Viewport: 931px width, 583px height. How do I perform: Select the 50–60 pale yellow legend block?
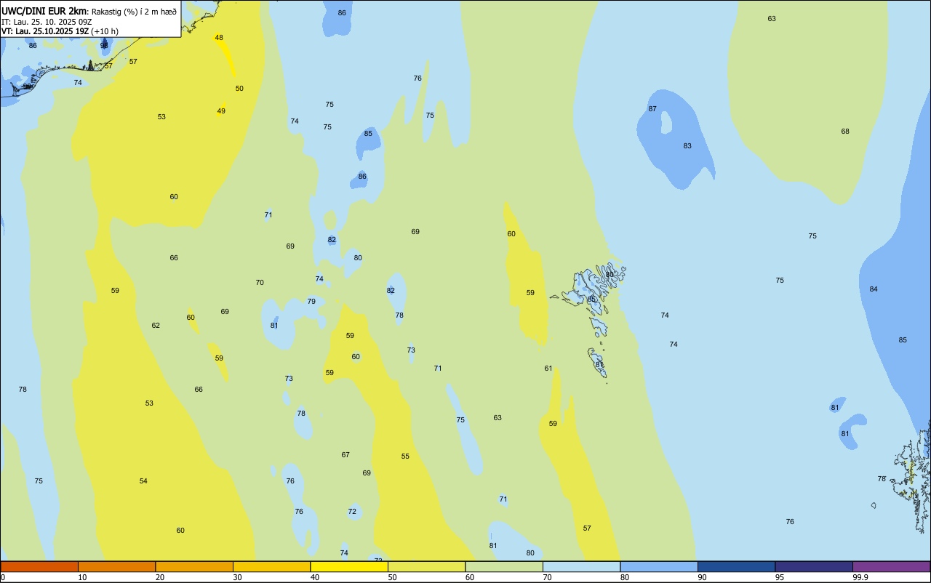427,566
